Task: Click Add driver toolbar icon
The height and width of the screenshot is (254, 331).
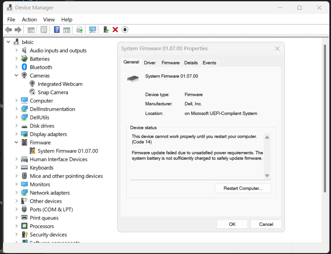Action: [x=106, y=30]
